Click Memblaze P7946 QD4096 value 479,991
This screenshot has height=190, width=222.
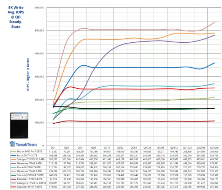214,163
